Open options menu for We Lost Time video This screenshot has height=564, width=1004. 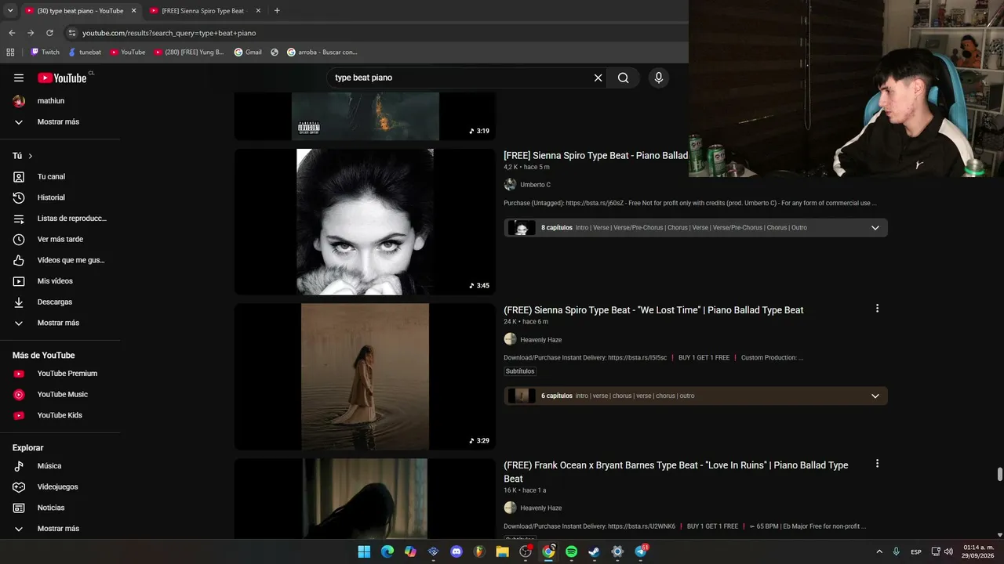pyautogui.click(x=877, y=309)
